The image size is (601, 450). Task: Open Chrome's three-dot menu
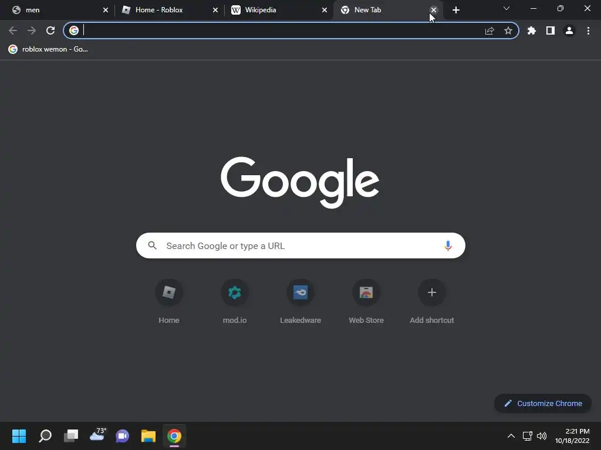point(588,30)
